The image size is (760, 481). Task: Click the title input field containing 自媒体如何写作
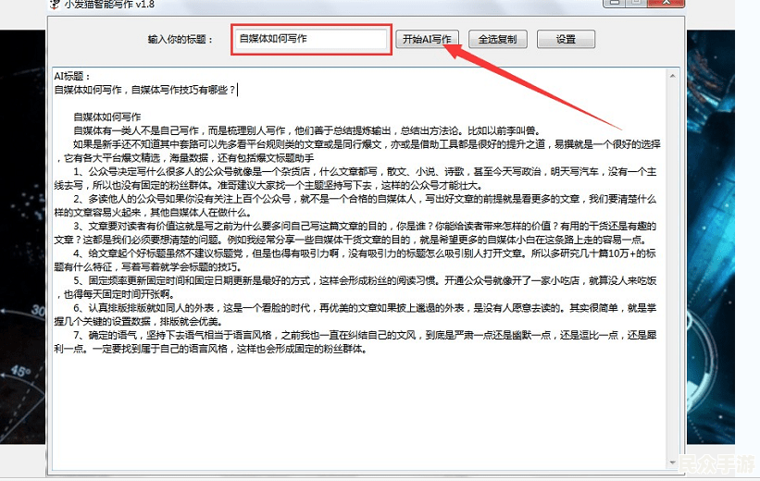[x=311, y=39]
